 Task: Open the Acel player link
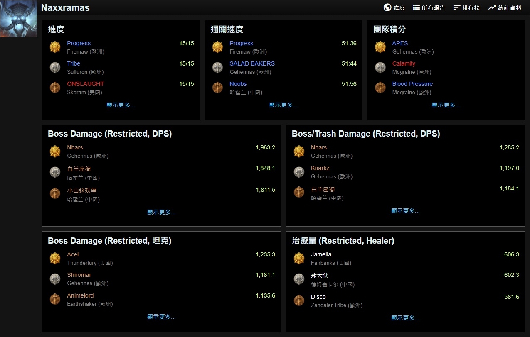73,254
